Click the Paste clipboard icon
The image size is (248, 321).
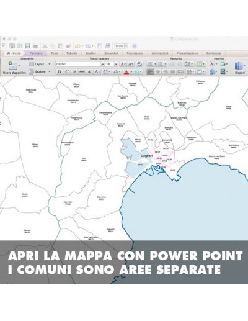click(60, 46)
